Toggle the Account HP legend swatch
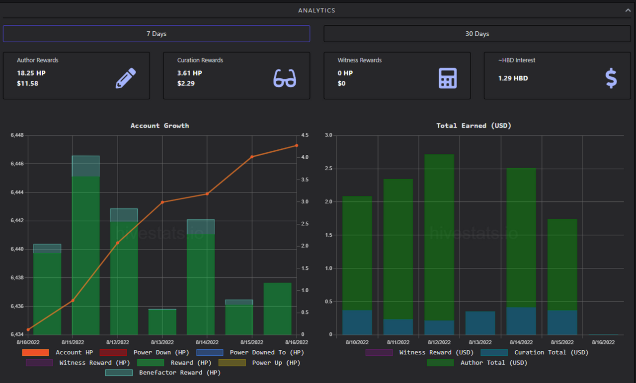Image resolution: width=636 pixels, height=383 pixels. 36,352
